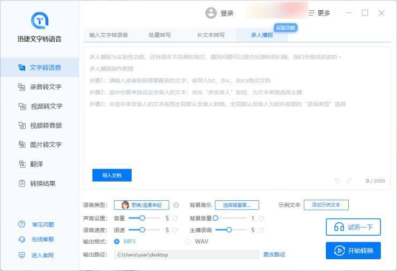
Task: Open 录音转文字 in the sidebar
Action: tap(40, 87)
